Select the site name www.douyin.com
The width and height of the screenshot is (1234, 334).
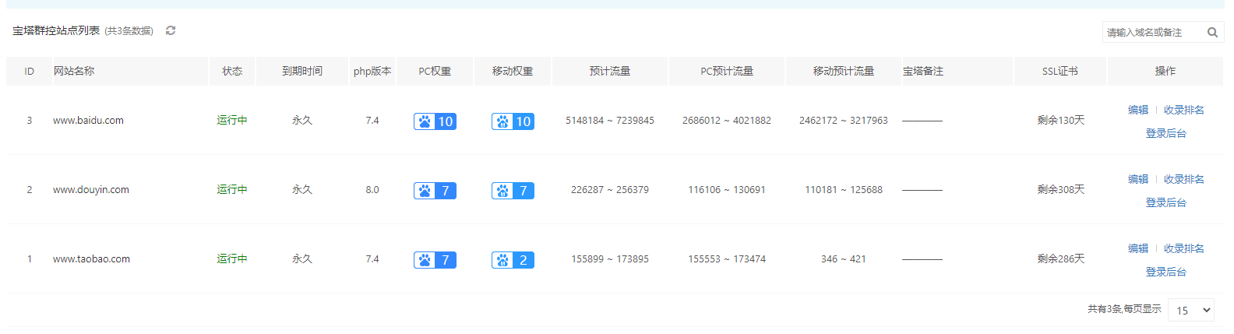point(91,190)
